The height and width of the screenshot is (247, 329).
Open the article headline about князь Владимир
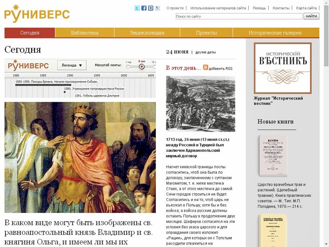click(78, 232)
